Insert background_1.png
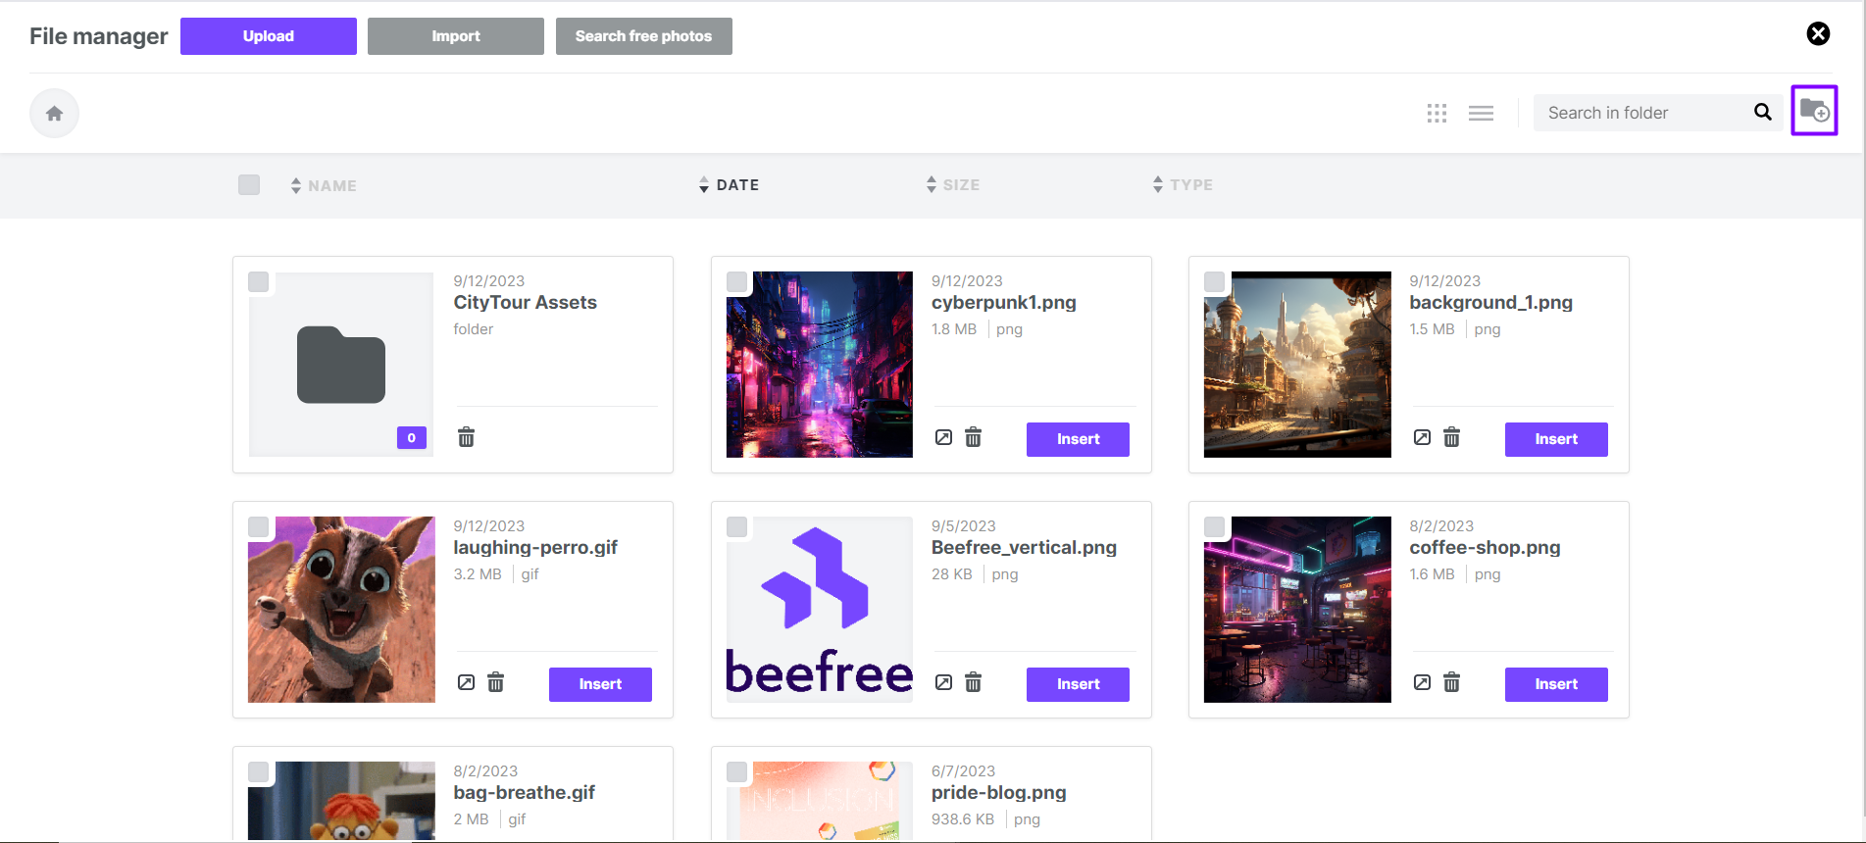Viewport: 1866px width, 843px height. (x=1556, y=439)
